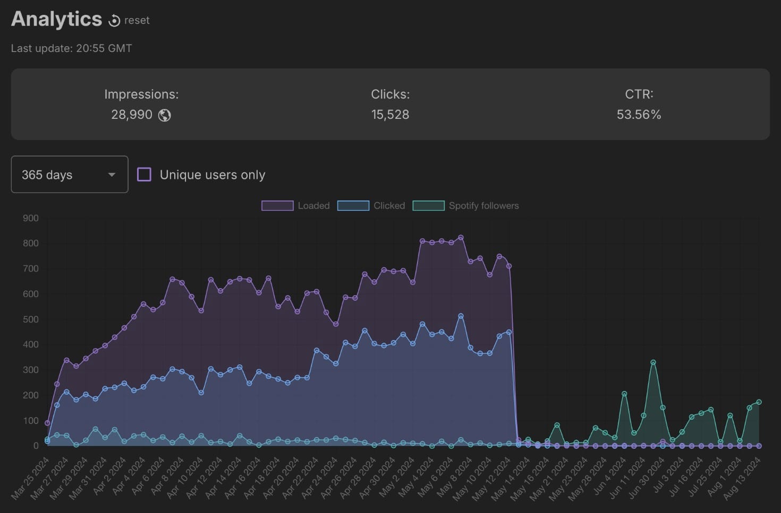Click the circular reset arrow icon
Image resolution: width=781 pixels, height=513 pixels.
[114, 21]
